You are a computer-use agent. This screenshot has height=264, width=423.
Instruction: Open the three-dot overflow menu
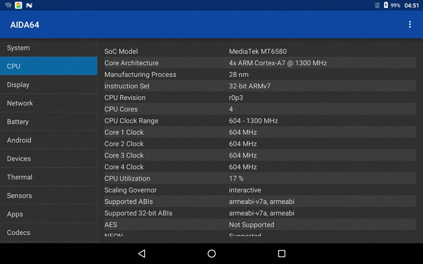click(410, 24)
